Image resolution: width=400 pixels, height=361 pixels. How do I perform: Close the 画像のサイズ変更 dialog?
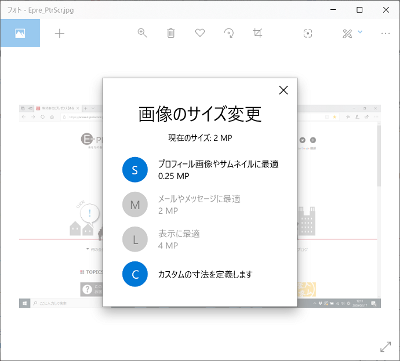pos(283,90)
